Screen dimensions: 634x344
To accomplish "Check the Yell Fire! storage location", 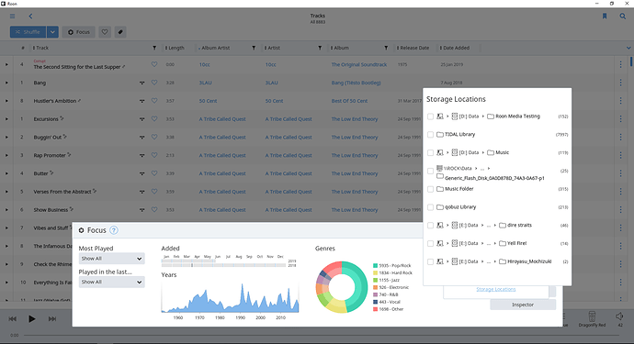I will coord(430,243).
